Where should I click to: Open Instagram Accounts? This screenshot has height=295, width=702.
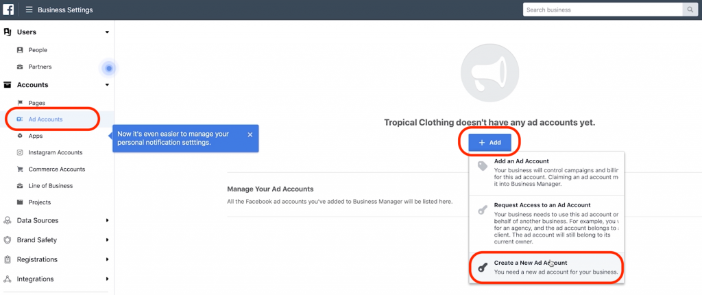click(56, 152)
